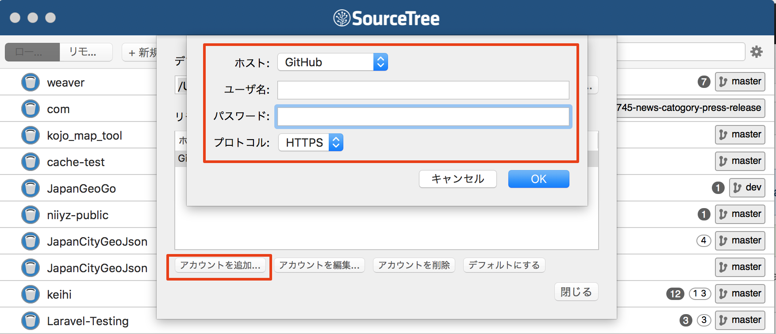Click the master branch badge for Laravel-Testing
This screenshot has height=334, width=776.
tap(740, 320)
